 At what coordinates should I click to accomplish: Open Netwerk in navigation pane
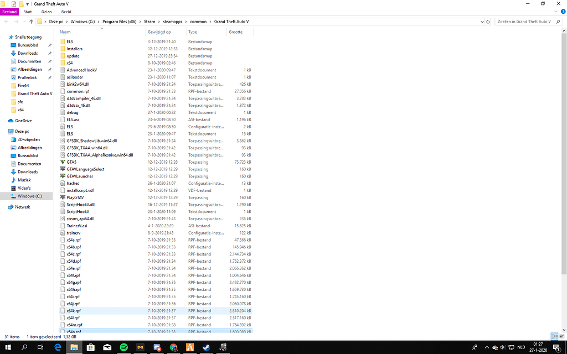point(22,207)
